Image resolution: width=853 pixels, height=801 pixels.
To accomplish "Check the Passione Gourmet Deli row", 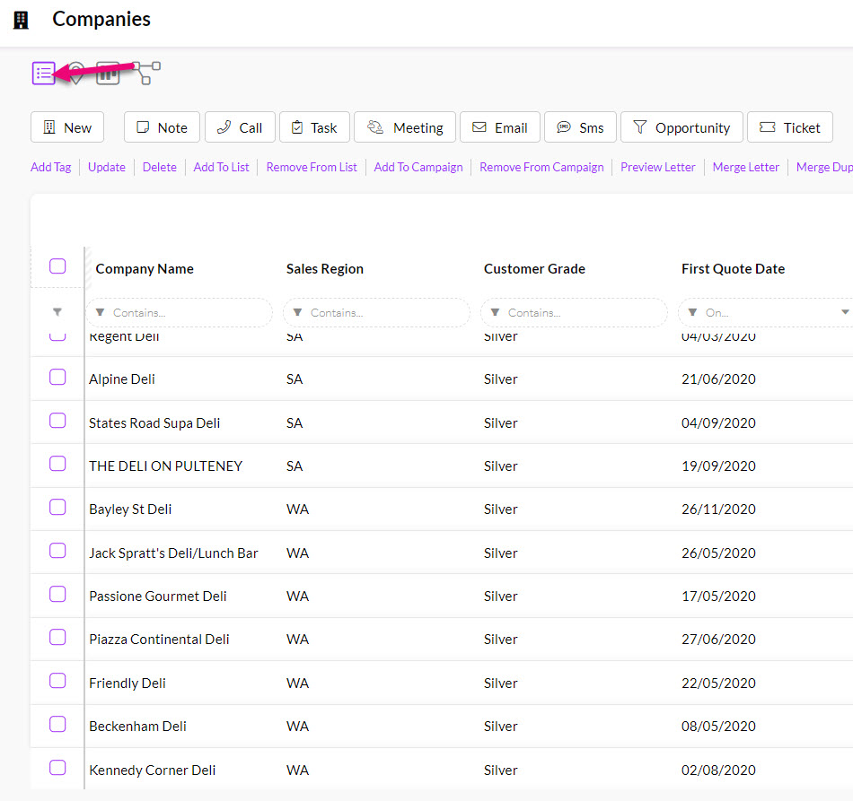I will (57, 594).
